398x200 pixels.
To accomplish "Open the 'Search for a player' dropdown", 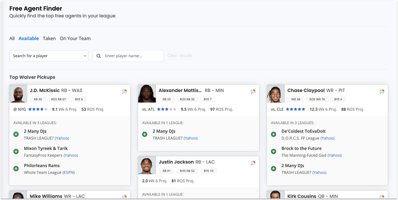I will (49, 56).
